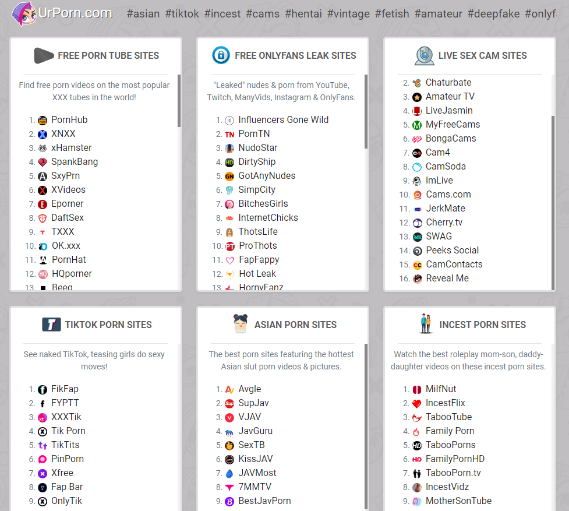Open the #amateur hashtag category
The width and height of the screenshot is (569, 511).
coord(439,14)
